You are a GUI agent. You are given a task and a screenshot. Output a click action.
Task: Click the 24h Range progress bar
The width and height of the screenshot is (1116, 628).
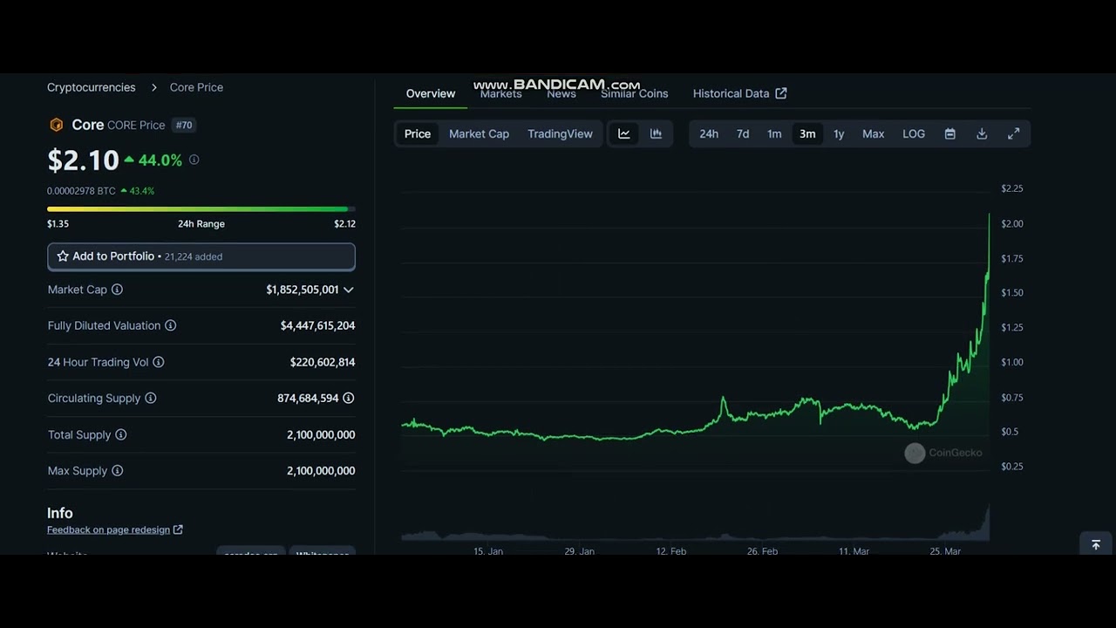201,209
